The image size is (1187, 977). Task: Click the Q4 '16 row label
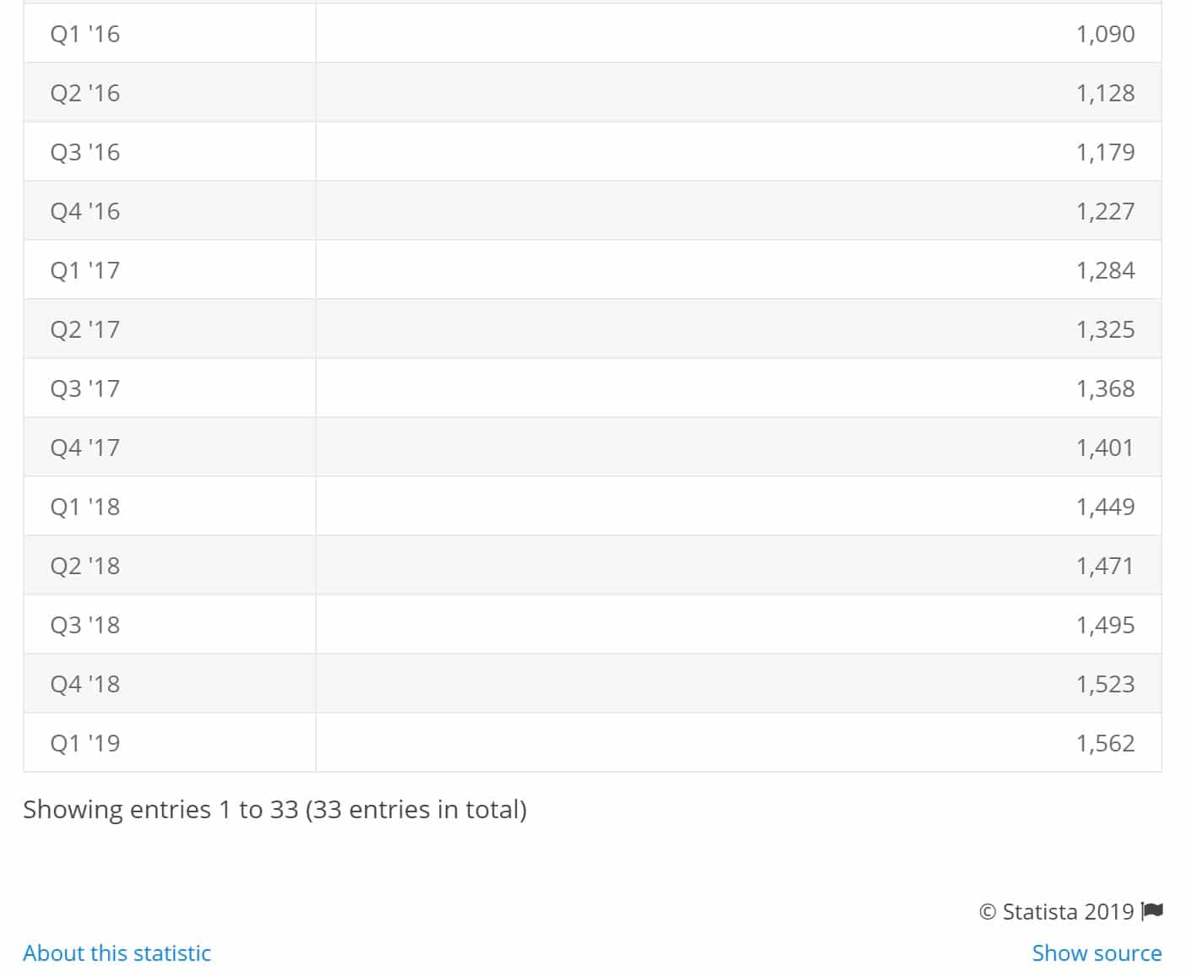(x=85, y=211)
